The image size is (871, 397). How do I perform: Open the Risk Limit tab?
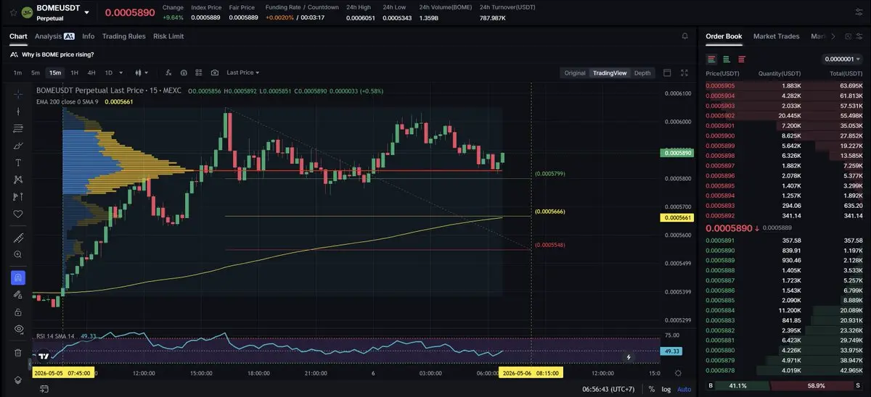(x=168, y=36)
